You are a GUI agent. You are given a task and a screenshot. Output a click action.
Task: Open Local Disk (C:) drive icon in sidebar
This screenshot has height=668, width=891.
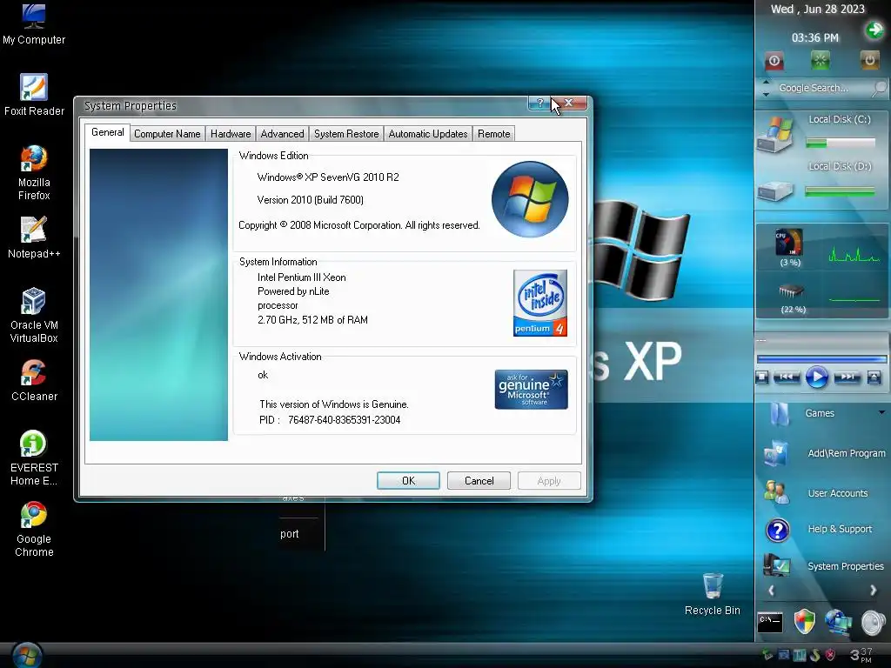point(774,134)
